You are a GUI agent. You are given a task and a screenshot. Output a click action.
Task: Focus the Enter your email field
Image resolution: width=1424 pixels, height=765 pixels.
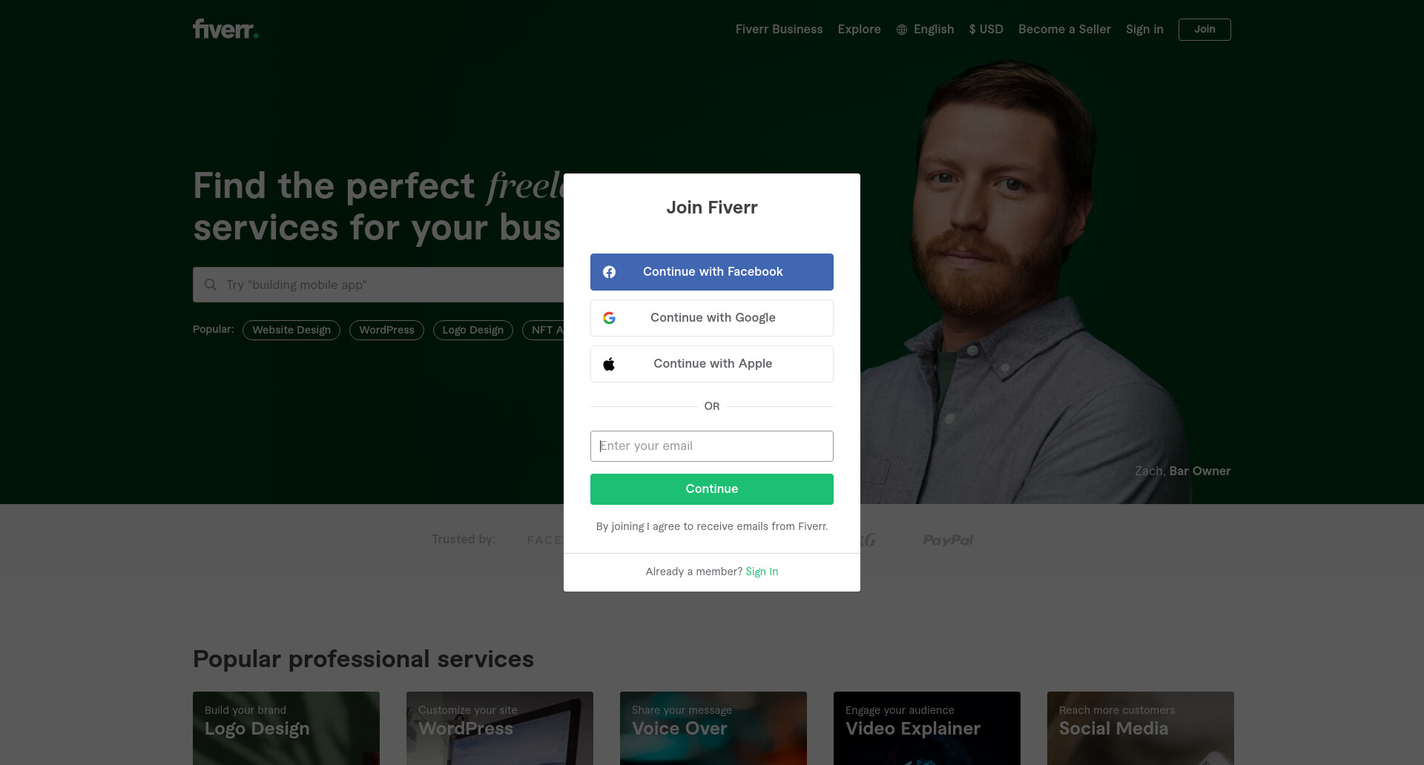coord(712,446)
